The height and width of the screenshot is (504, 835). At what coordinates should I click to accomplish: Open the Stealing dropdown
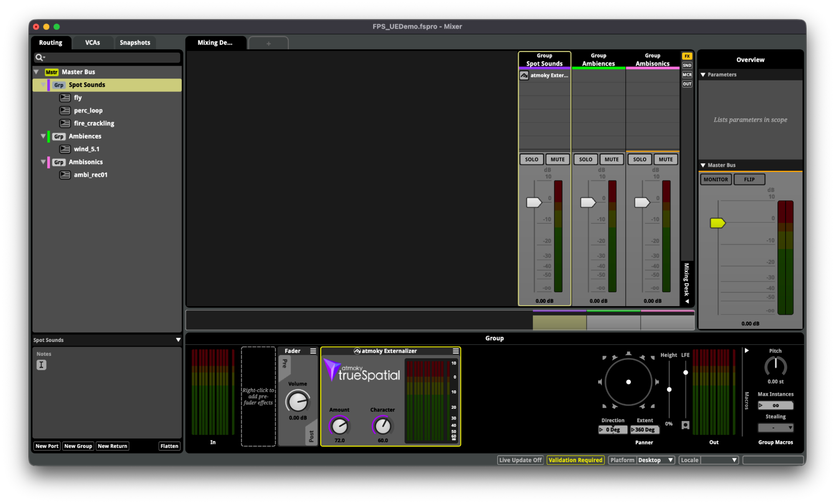775,428
